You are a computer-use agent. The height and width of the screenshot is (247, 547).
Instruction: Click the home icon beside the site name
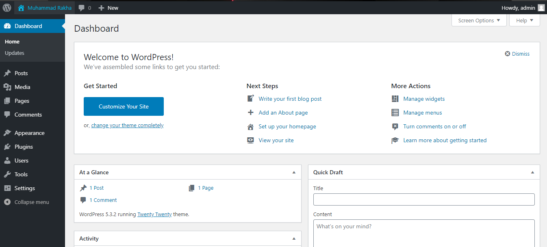point(21,8)
